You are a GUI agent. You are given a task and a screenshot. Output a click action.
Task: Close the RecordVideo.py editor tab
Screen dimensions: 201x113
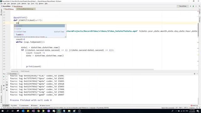coord(15,9)
